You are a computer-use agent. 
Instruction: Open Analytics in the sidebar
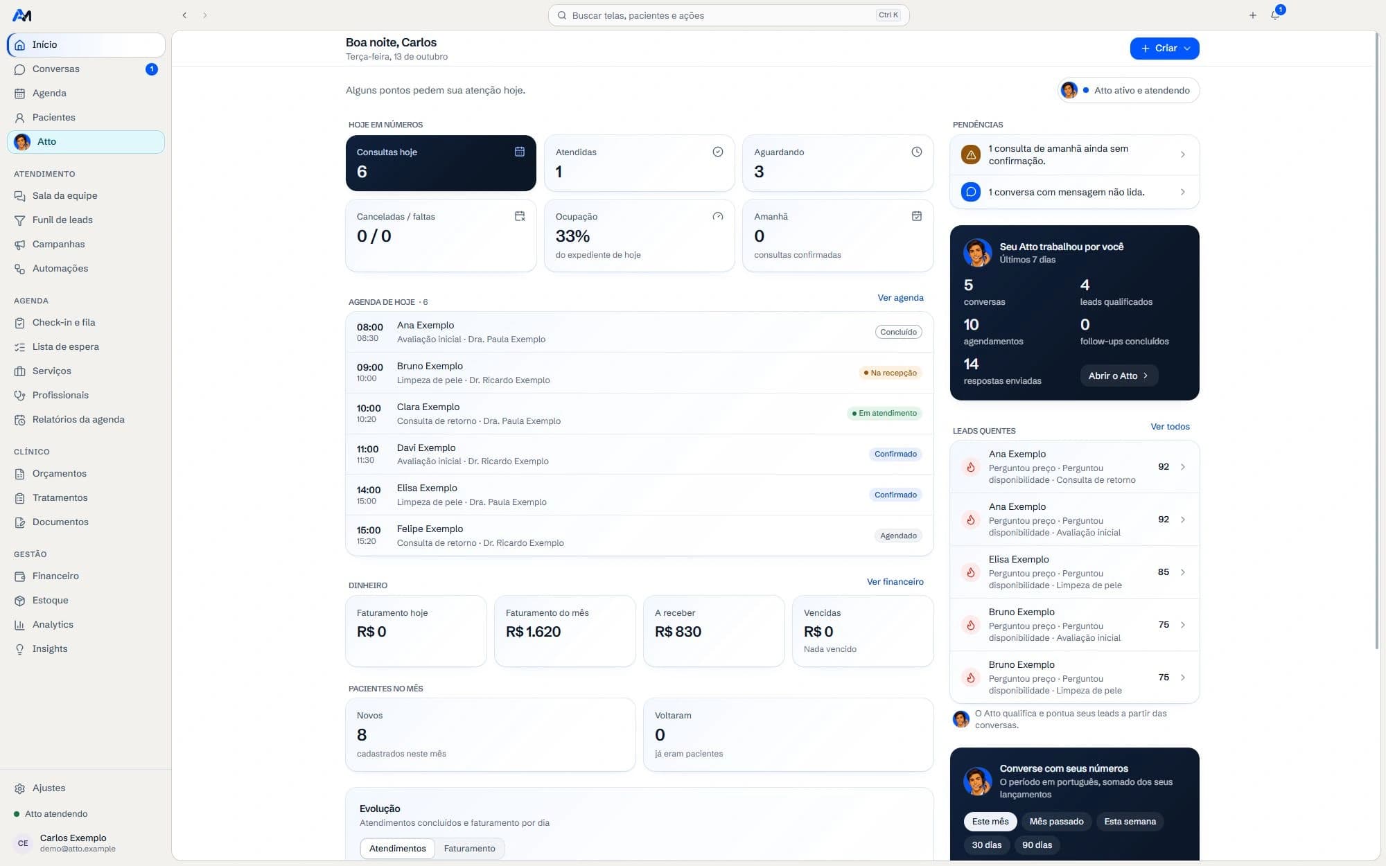click(86, 625)
